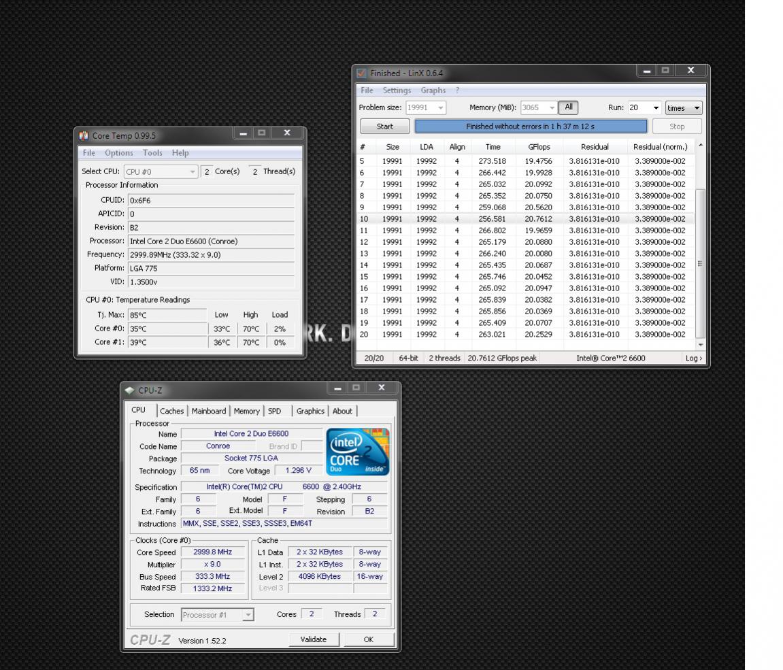Open the File menu in Core Temp
Screen dimensions: 783x670
pyautogui.click(x=89, y=153)
